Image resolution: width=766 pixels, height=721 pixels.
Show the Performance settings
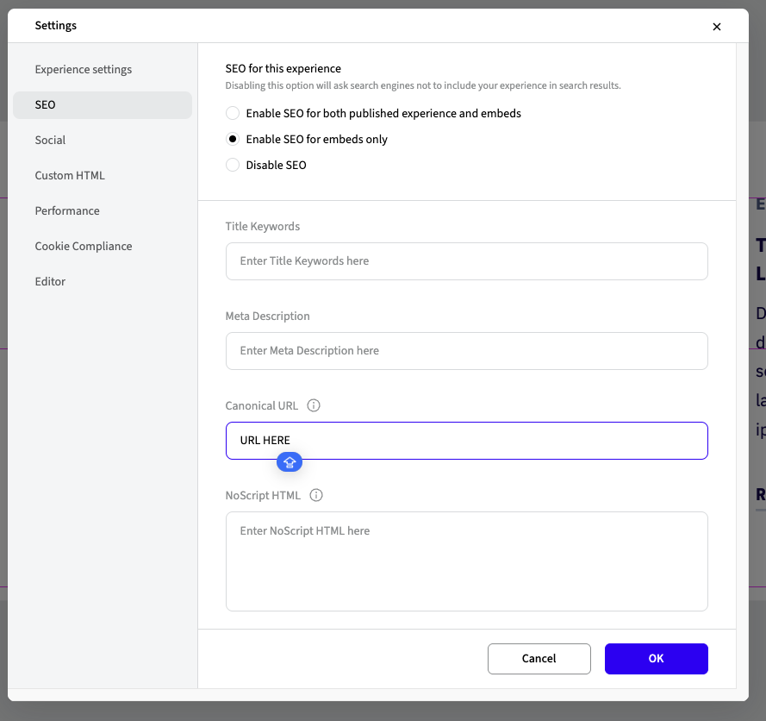pyautogui.click(x=67, y=210)
